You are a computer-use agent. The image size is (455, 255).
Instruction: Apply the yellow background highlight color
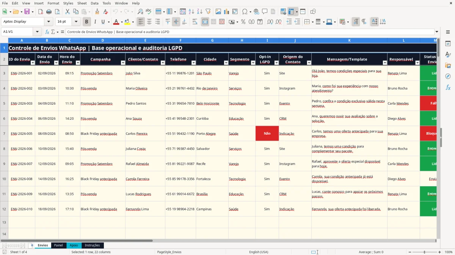[127, 22]
